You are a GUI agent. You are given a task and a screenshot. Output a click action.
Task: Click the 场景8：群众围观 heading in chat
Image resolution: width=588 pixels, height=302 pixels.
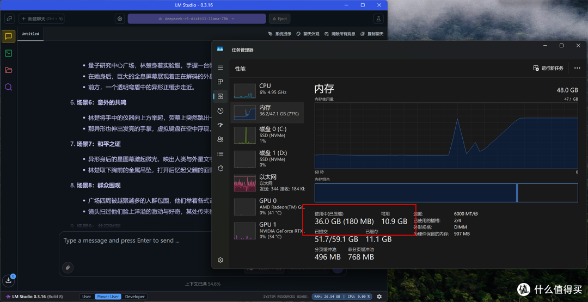pyautogui.click(x=99, y=186)
